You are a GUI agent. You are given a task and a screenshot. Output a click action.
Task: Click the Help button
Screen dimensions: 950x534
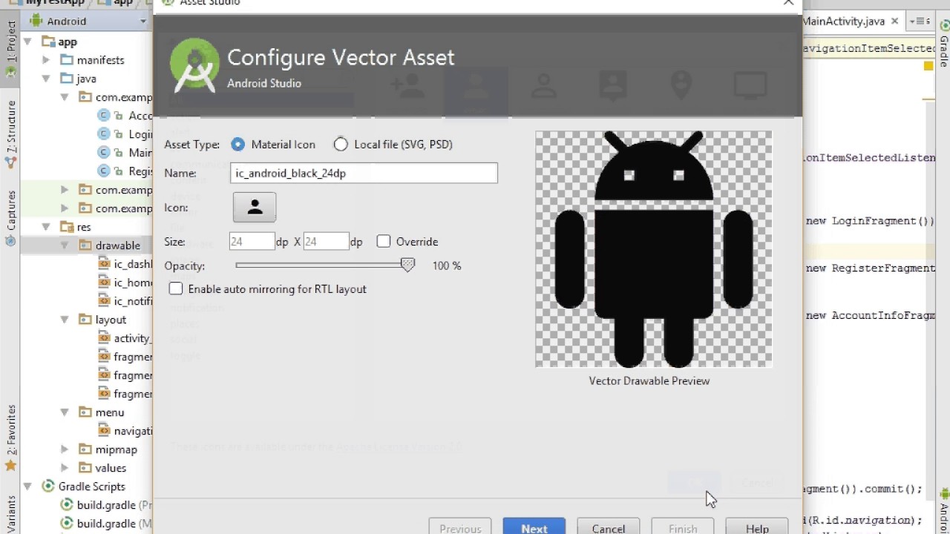pyautogui.click(x=757, y=527)
